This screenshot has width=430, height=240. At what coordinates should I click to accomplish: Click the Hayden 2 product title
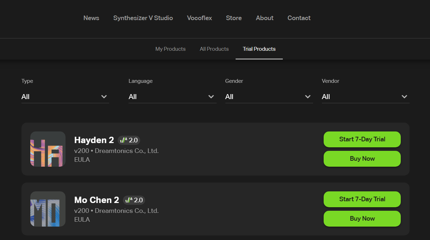[x=94, y=140]
